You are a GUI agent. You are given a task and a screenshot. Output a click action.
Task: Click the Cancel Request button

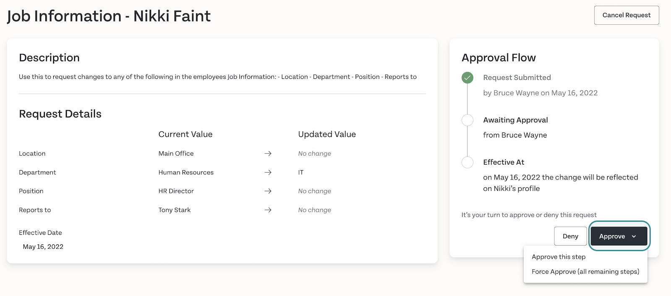627,15
